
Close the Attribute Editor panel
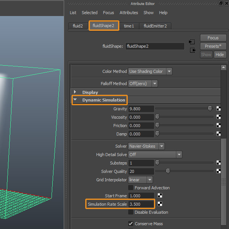click(x=227, y=3)
